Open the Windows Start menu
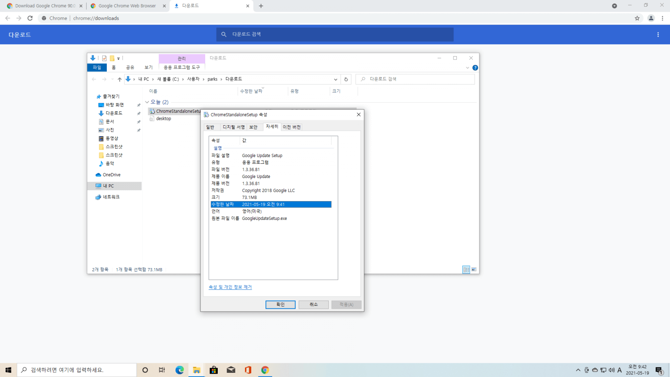Screen dimensions: 670x377 tap(8, 370)
